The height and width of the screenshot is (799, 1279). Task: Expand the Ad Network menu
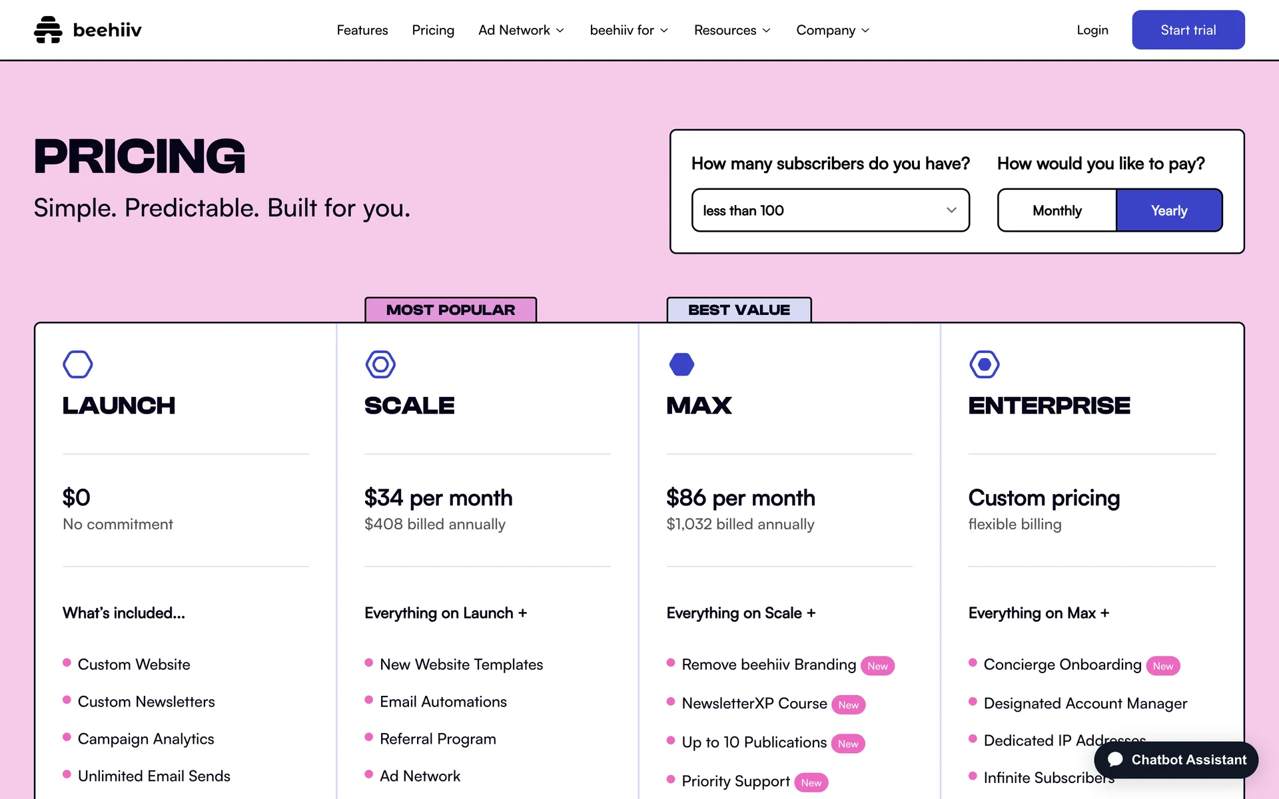[x=521, y=30]
